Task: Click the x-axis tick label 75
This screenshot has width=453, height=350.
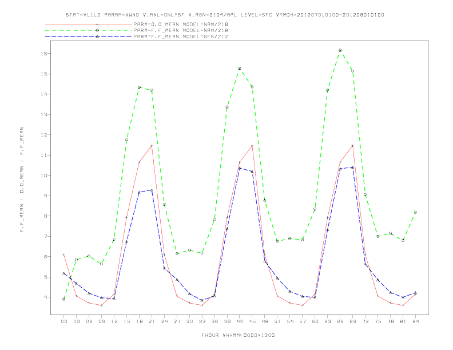Action: 378,321
